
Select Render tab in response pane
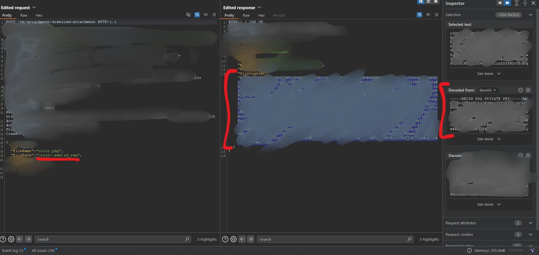[x=279, y=15]
